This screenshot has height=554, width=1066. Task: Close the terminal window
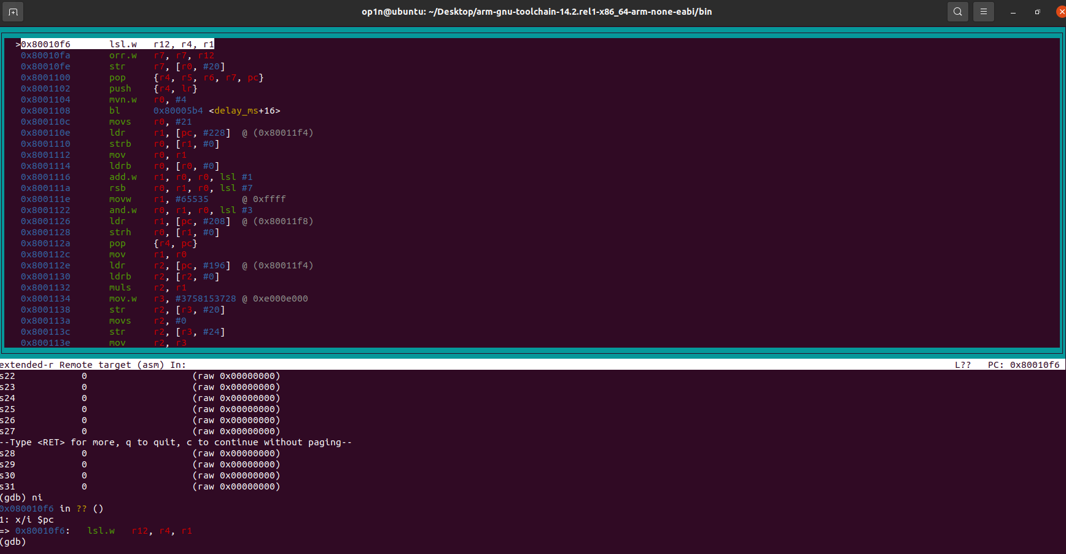coord(1060,12)
